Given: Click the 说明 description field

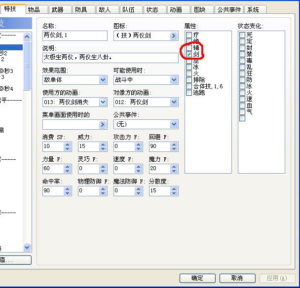Looking at the screenshot, I should tap(111, 58).
